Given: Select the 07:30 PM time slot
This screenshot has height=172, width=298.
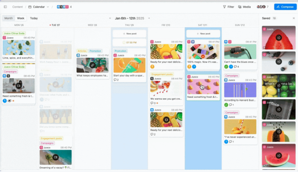Looking at the screenshot, I should click(129, 42).
